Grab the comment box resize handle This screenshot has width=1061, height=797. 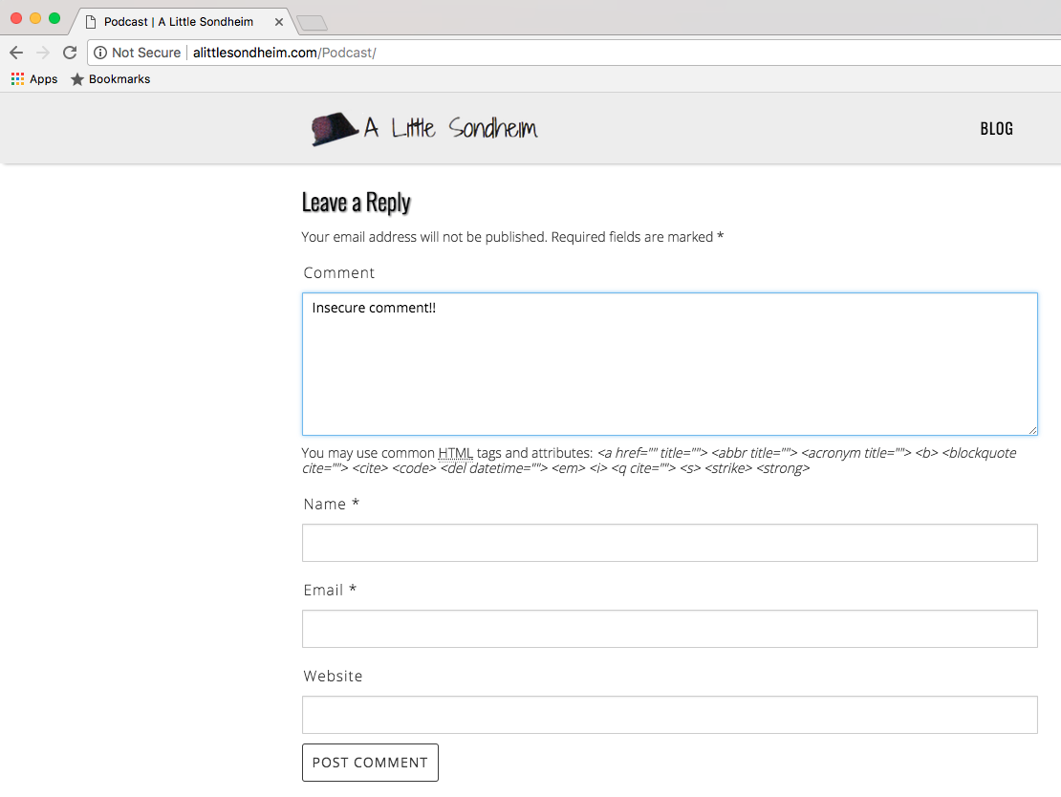(x=1031, y=430)
